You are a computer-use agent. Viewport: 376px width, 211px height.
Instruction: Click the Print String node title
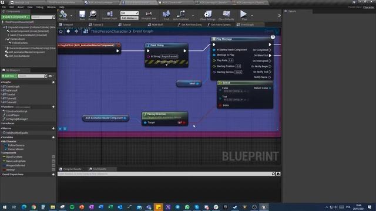click(x=157, y=45)
